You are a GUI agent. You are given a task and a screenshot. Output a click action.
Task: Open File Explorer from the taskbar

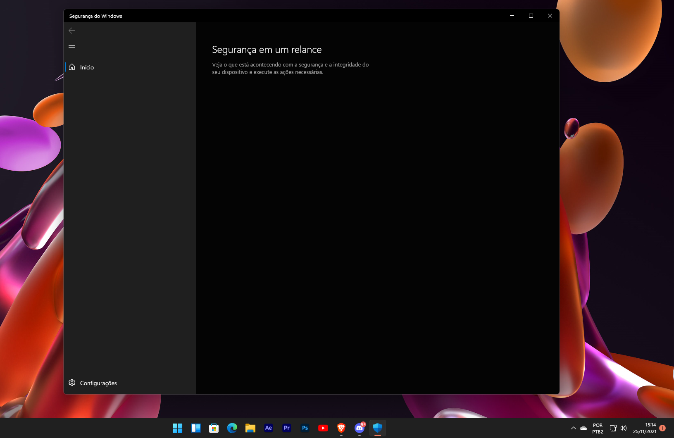pos(250,428)
